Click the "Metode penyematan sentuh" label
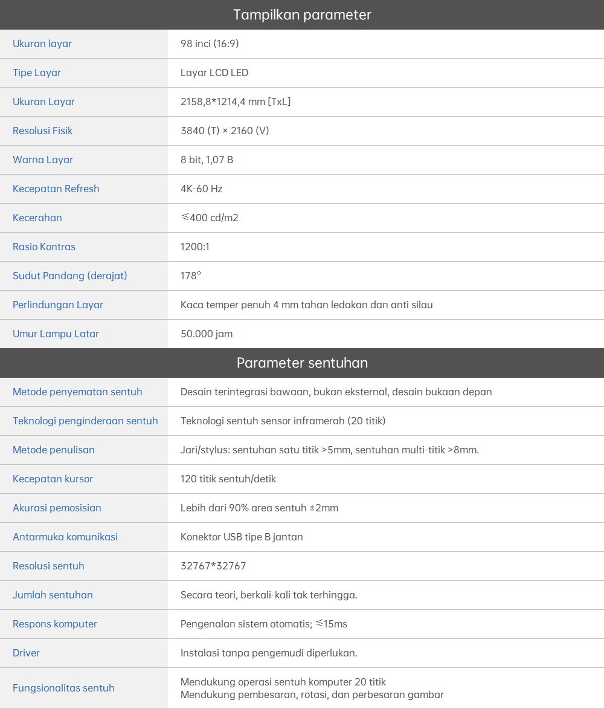Viewport: 604px width, 709px height. tap(77, 392)
